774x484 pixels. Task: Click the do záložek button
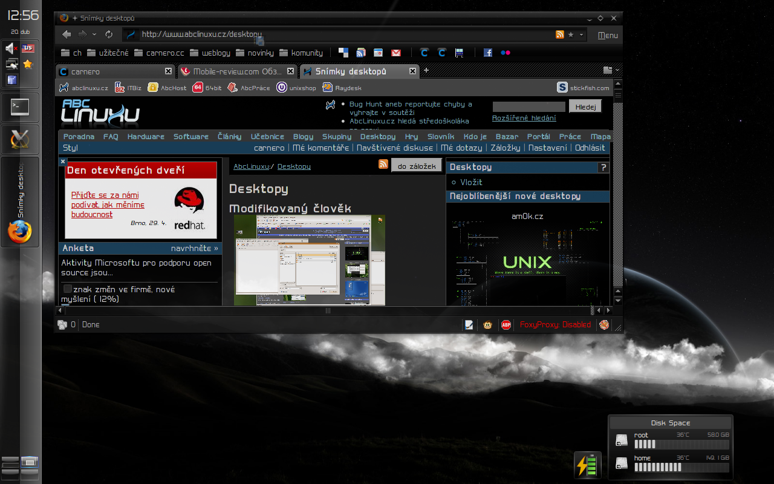click(417, 165)
